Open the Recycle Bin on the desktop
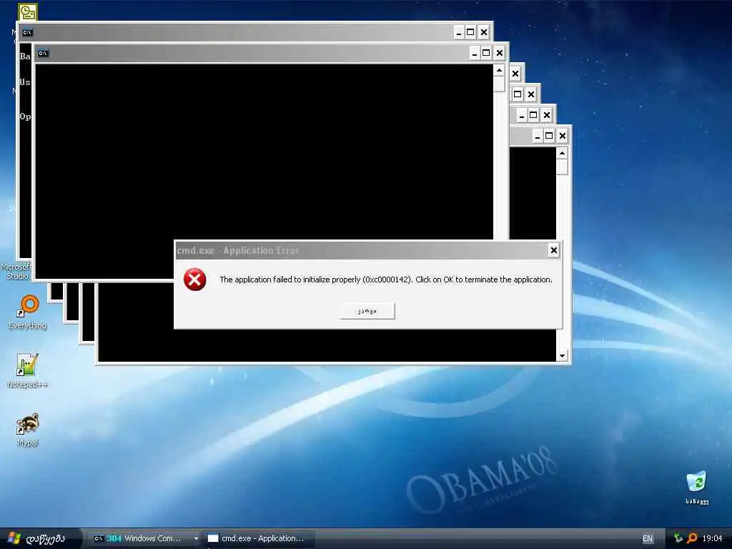 (696, 488)
